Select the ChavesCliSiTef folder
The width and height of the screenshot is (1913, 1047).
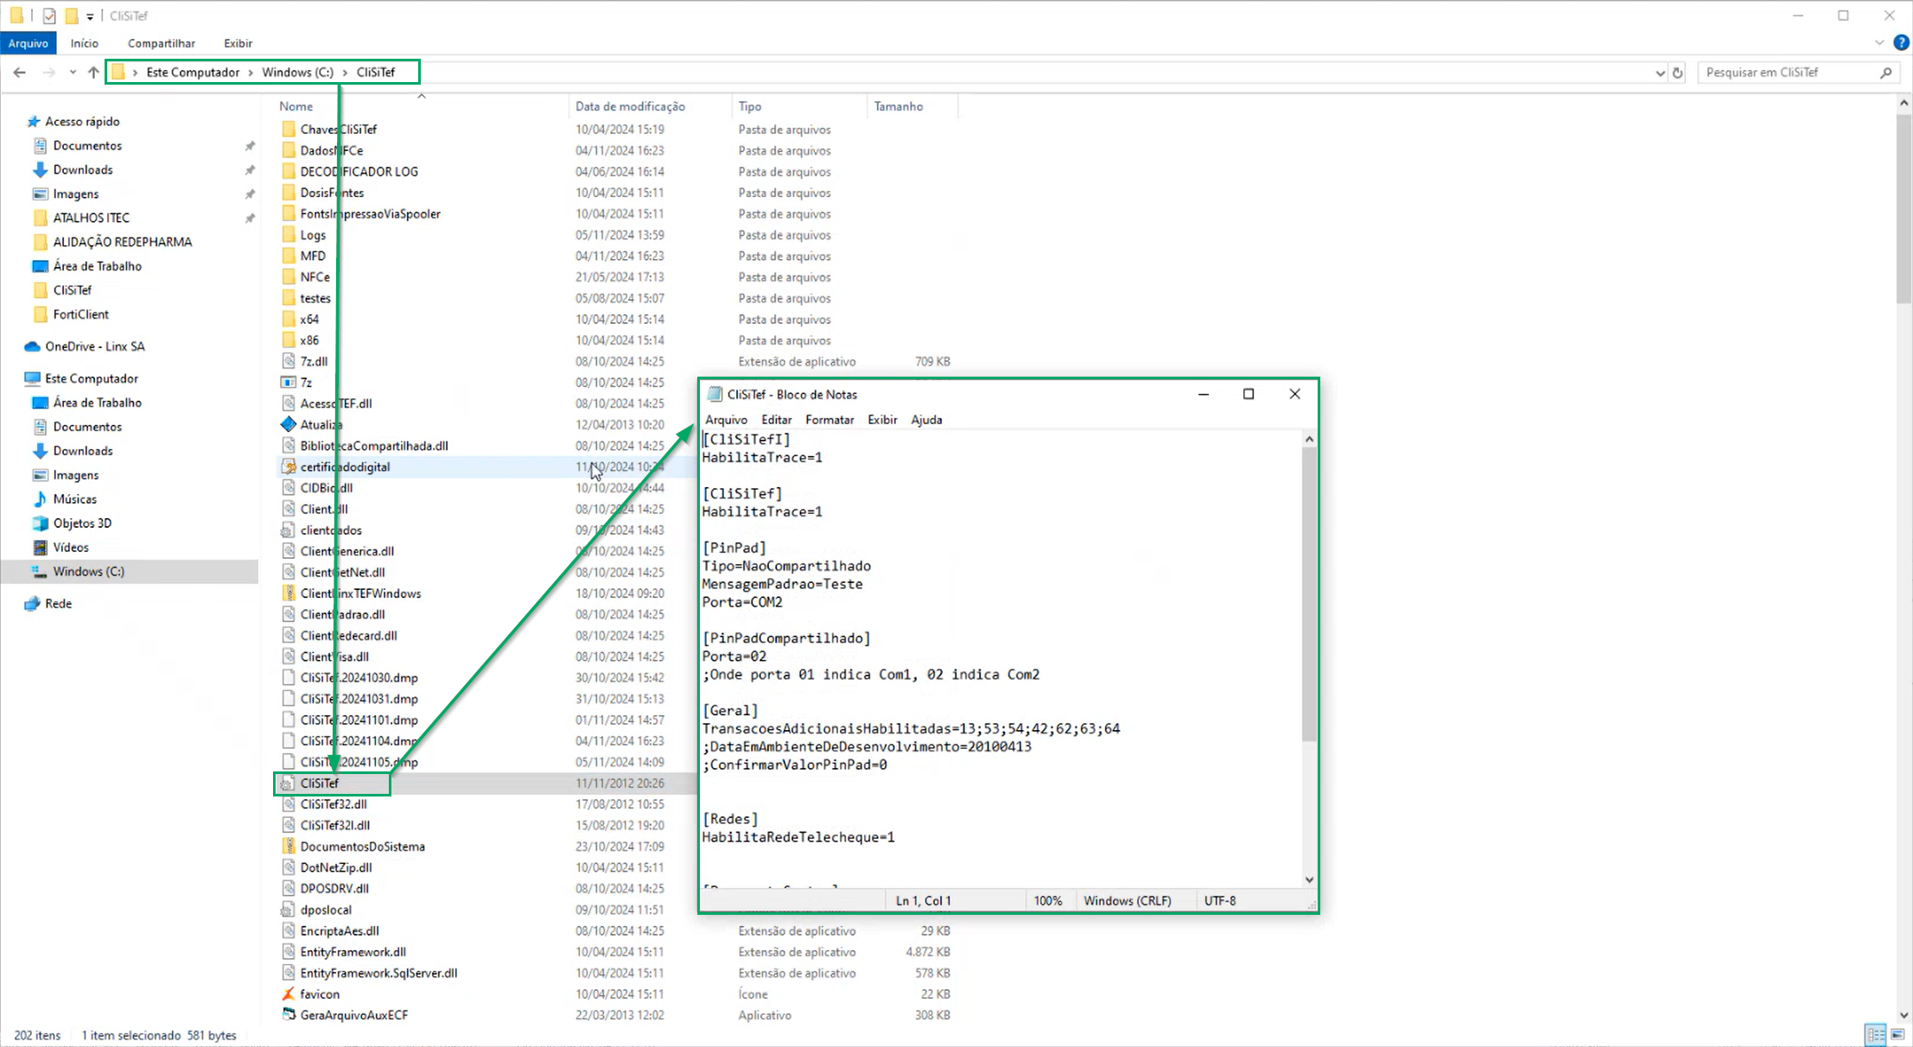pos(338,130)
